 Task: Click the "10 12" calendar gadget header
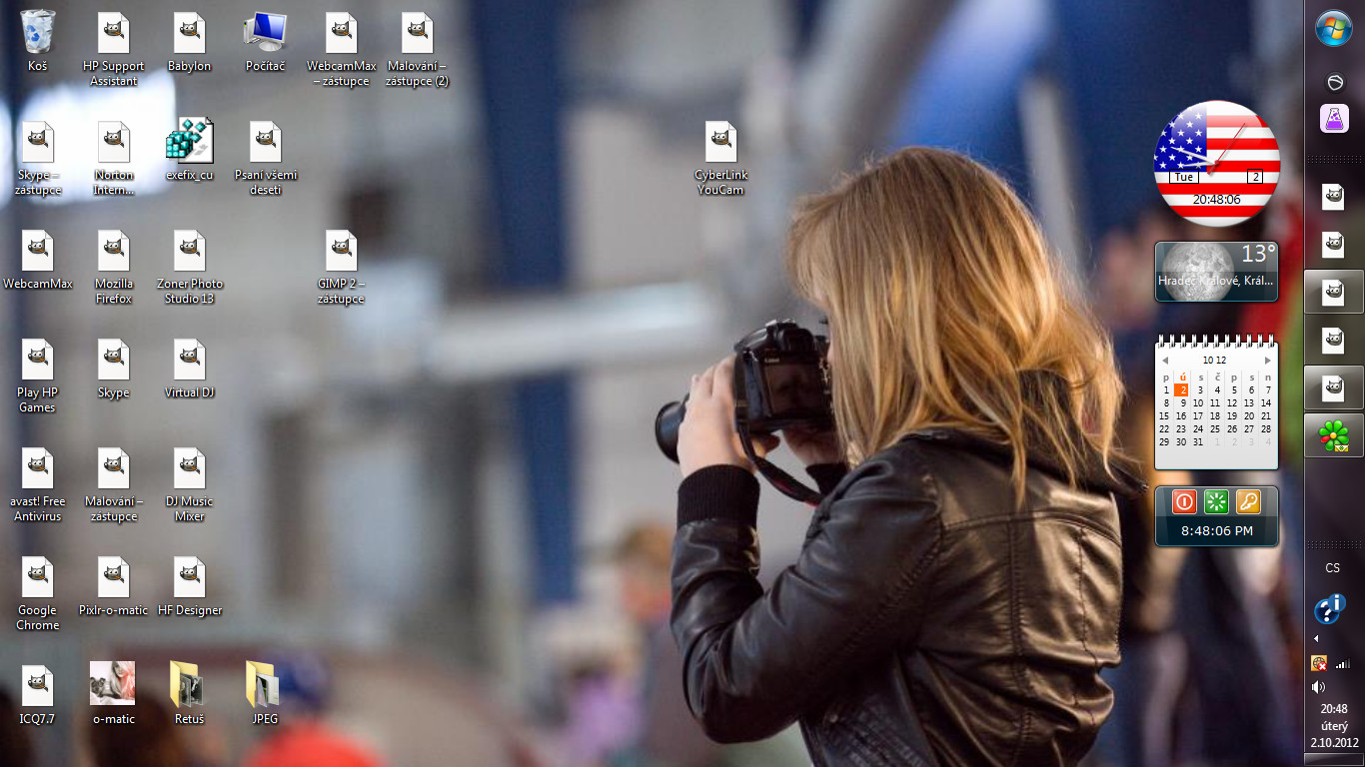[1215, 360]
